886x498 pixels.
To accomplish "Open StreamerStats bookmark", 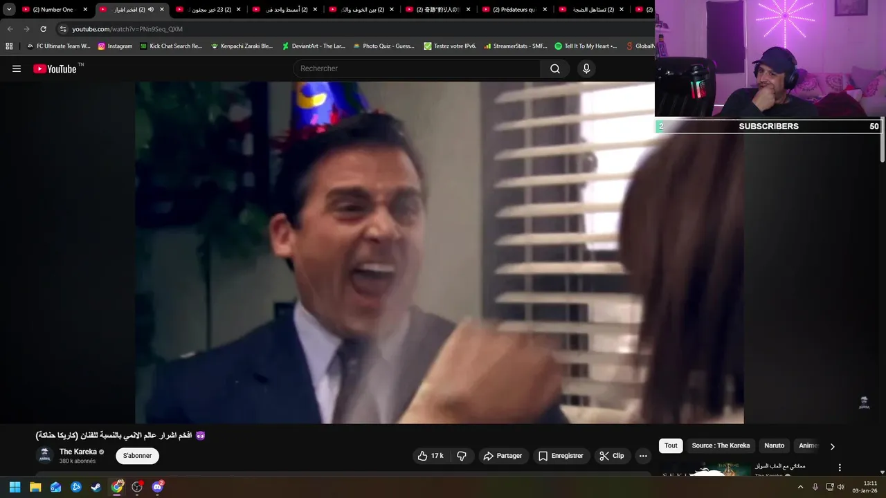I will [x=516, y=46].
